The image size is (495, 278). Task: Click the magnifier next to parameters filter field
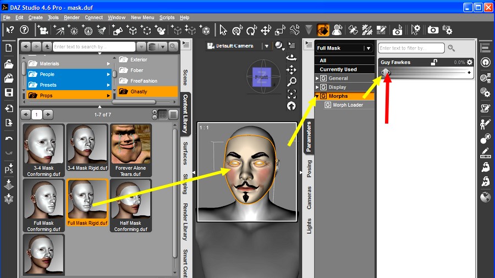tap(452, 48)
